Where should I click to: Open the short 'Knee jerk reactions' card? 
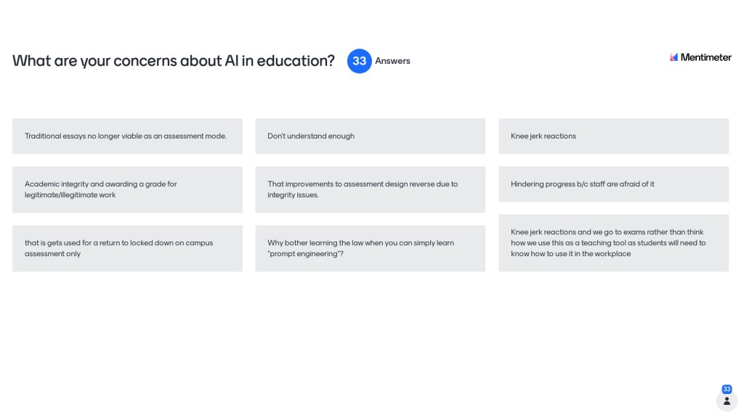pyautogui.click(x=613, y=136)
